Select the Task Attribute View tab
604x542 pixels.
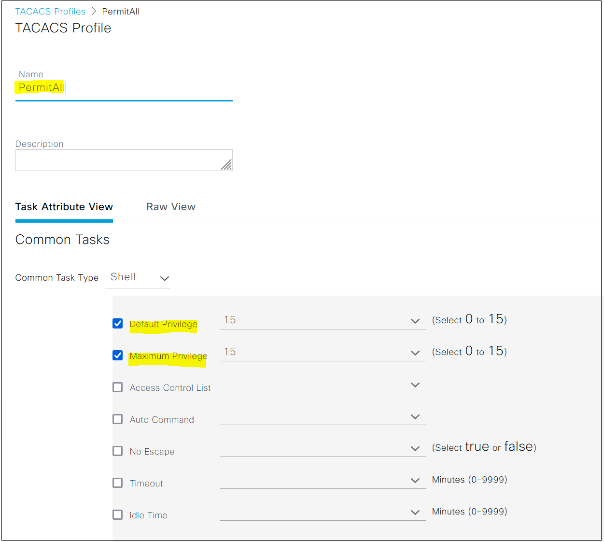coord(64,207)
